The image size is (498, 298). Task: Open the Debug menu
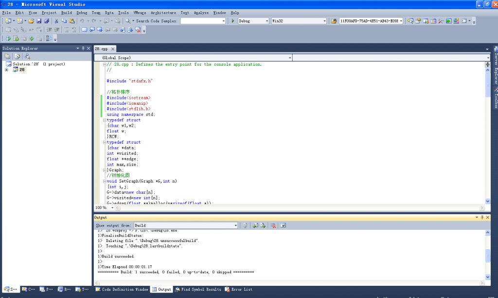coord(81,13)
